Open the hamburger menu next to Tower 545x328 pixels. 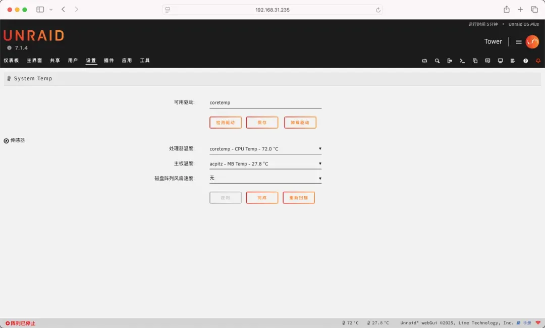[518, 42]
